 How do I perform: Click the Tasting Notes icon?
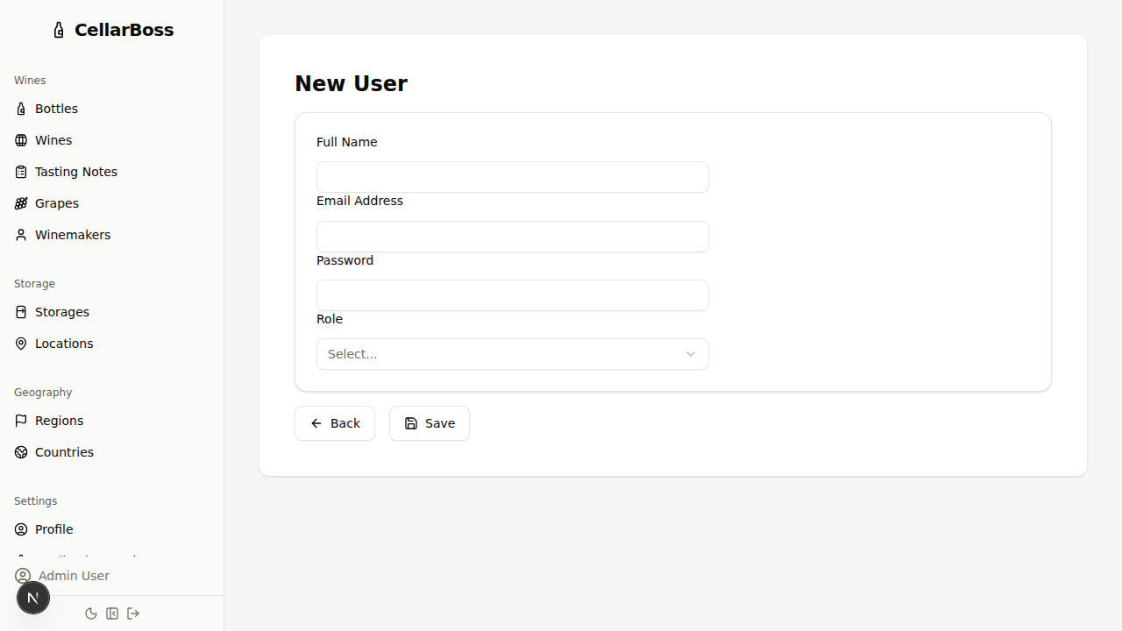click(x=21, y=172)
